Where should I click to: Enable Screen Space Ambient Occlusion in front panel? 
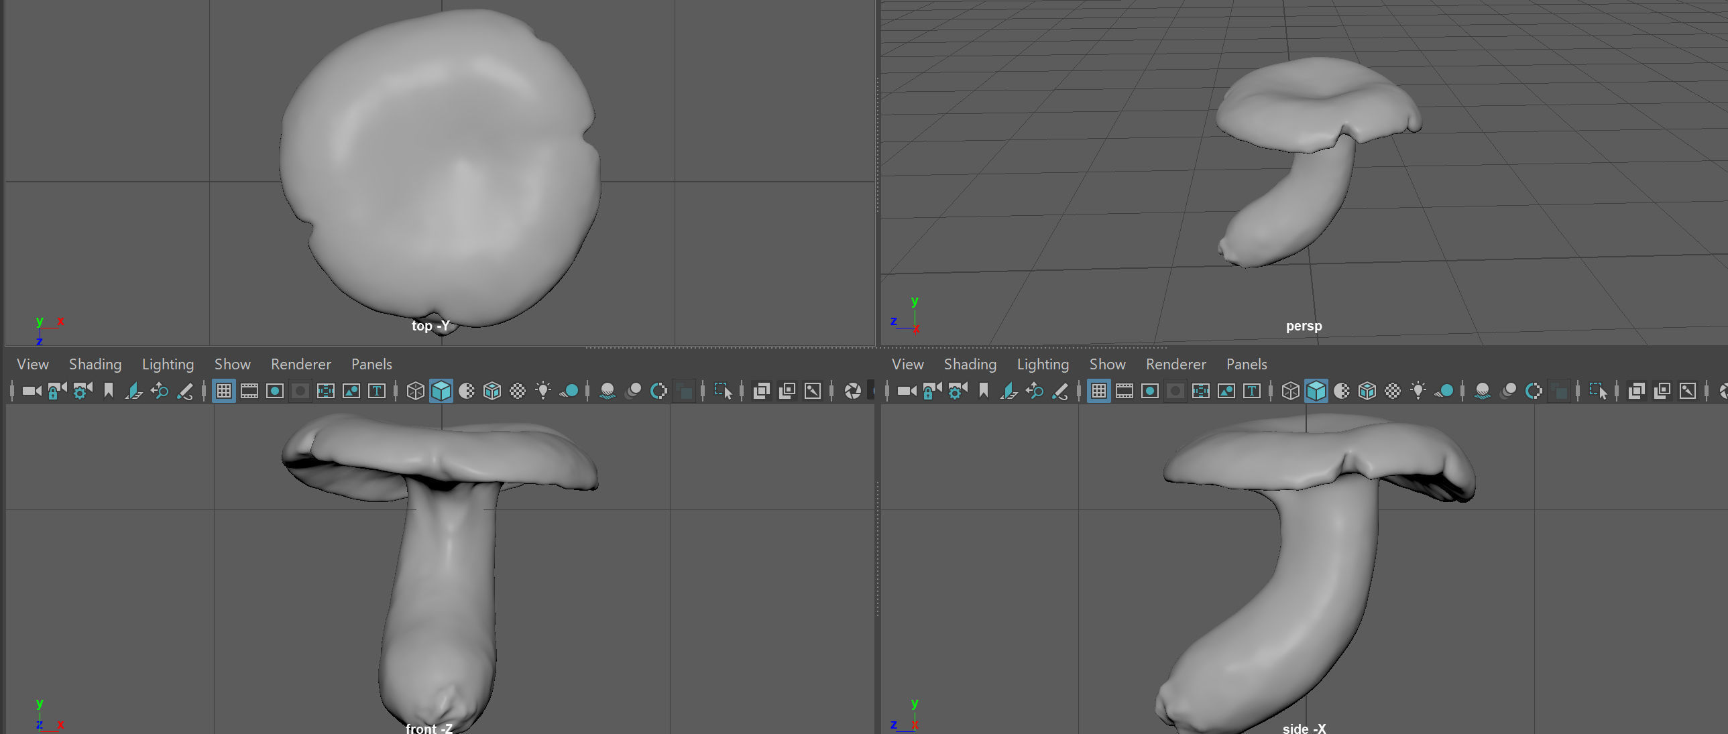pyautogui.click(x=607, y=391)
